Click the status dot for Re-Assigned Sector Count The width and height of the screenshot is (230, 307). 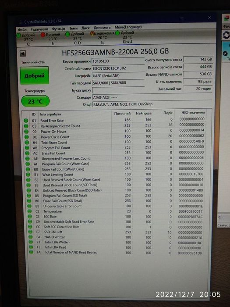coord(26,126)
